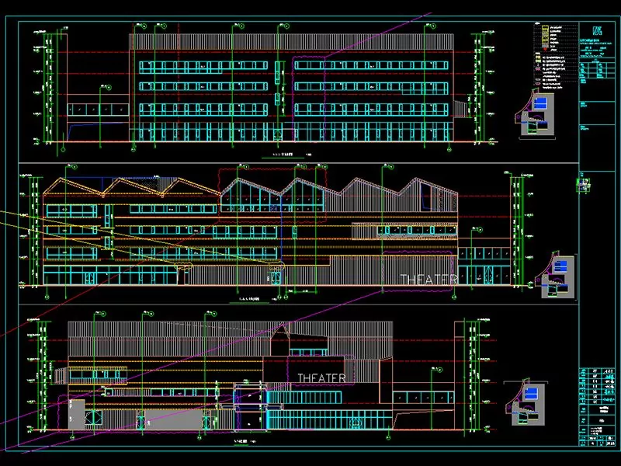Click the project info table below the company logo

tap(596, 66)
